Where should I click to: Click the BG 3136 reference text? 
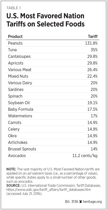[71, 202]
